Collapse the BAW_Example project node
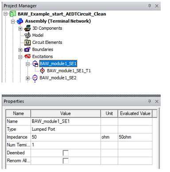This screenshot has height=172, width=170. click(5, 14)
